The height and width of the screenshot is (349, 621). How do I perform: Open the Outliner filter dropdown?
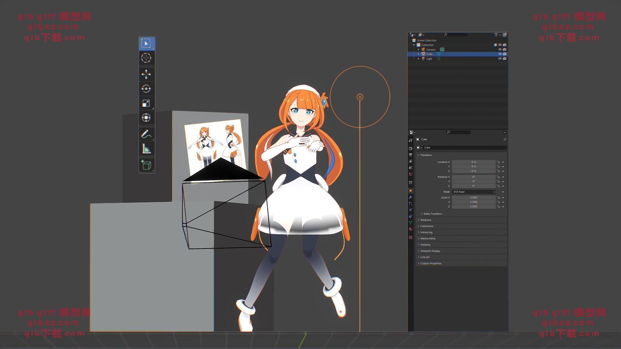(x=497, y=35)
